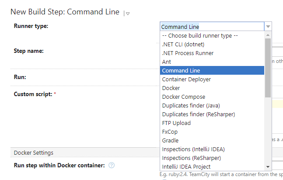Pick Ant from the runner list
The image size is (283, 180).
(x=167, y=62)
